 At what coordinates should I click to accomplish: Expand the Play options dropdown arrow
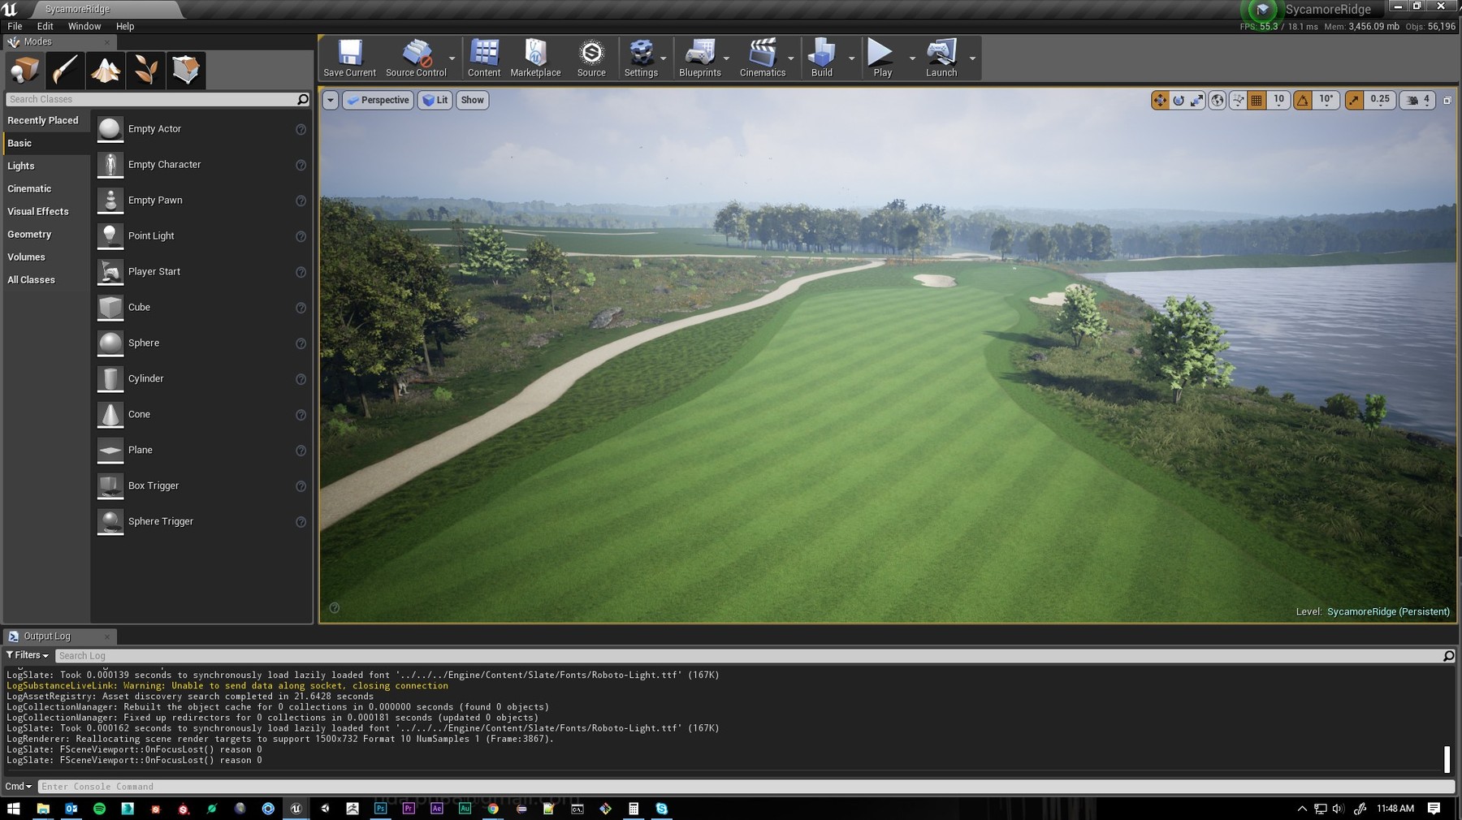912,58
